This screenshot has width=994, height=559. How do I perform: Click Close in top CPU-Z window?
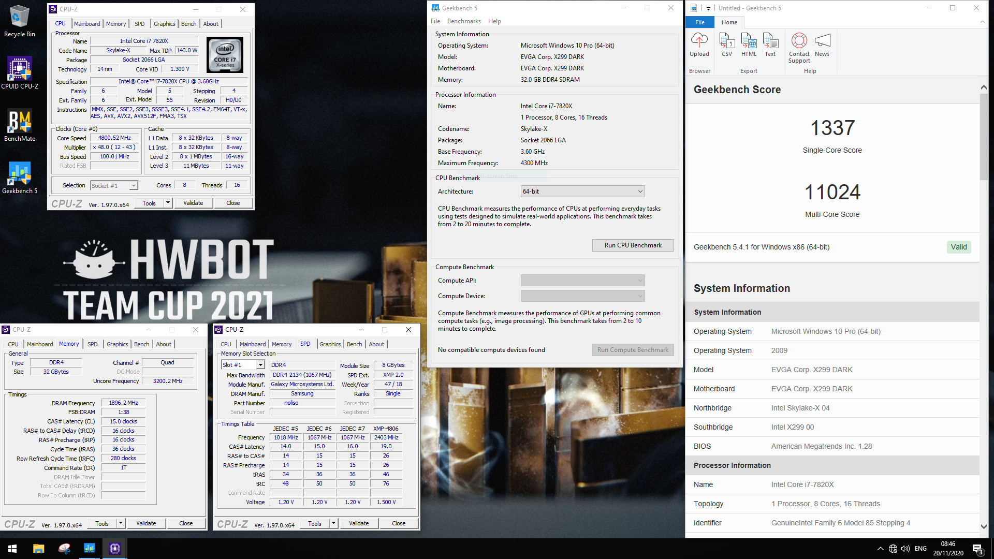coord(233,203)
